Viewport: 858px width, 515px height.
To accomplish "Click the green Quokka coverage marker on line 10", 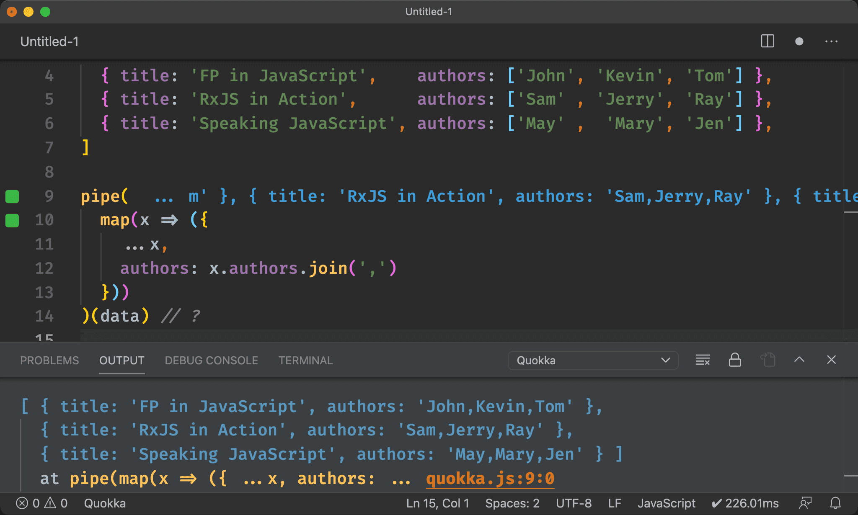I will tap(12, 220).
